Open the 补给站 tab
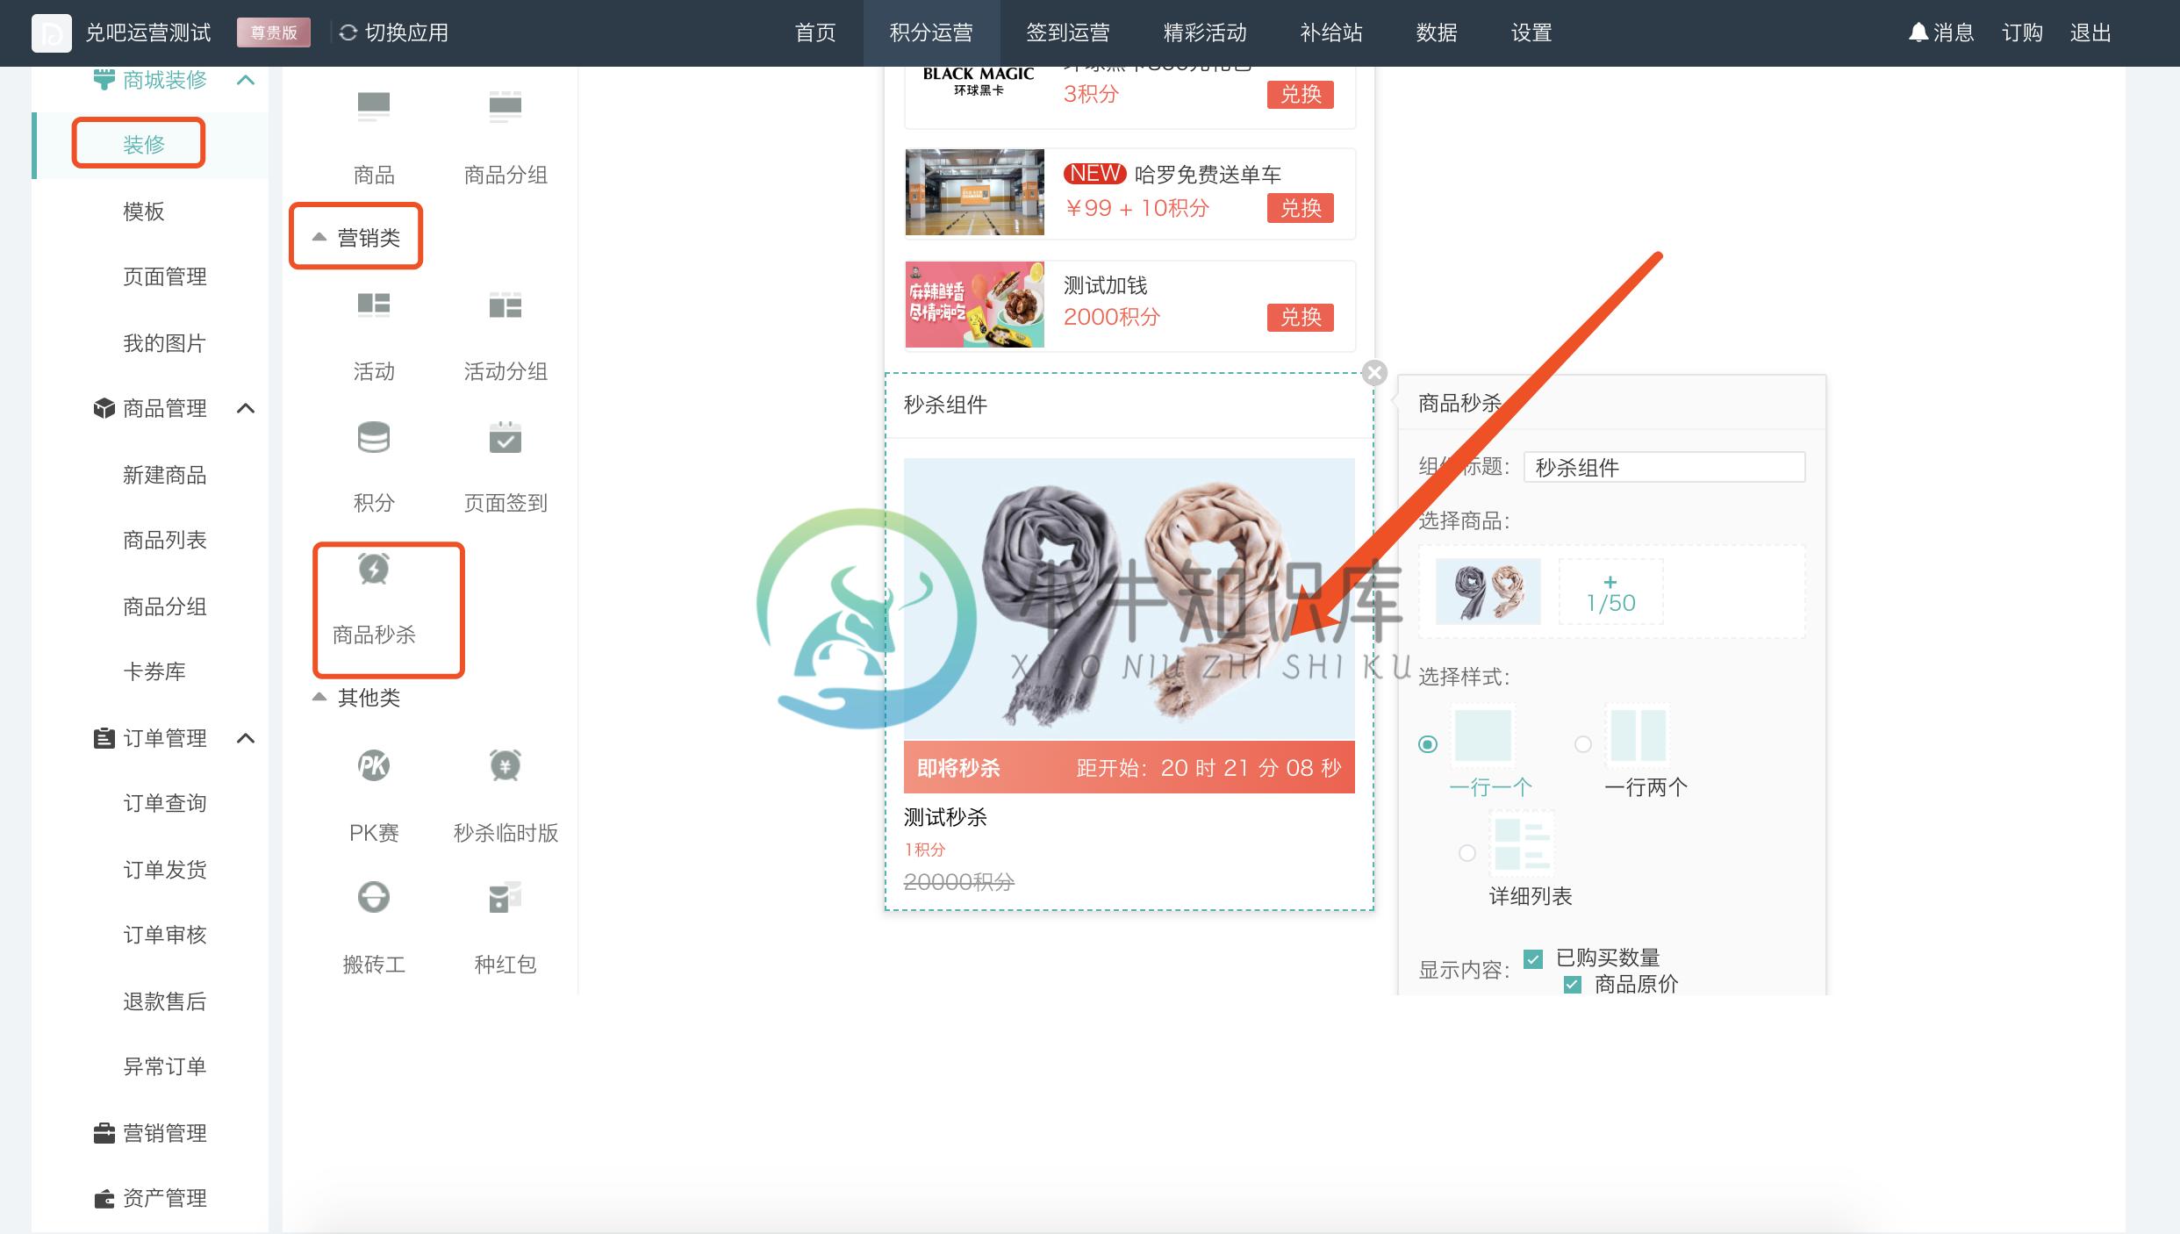 [1331, 32]
